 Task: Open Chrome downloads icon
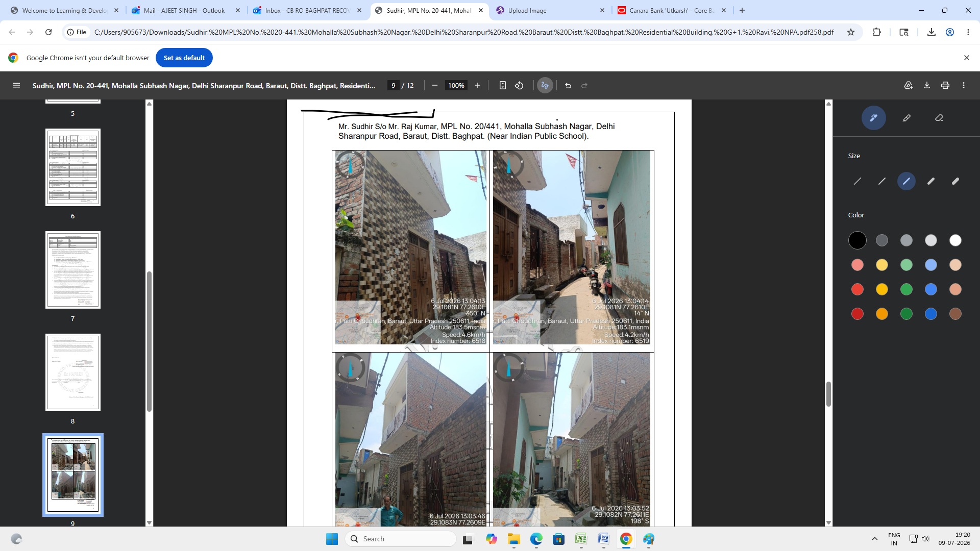point(932,32)
